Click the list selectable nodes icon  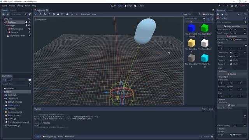(x=54, y=14)
